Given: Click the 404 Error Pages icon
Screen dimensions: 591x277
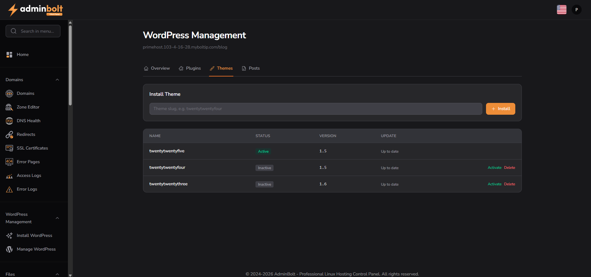Looking at the screenshot, I should [9, 162].
